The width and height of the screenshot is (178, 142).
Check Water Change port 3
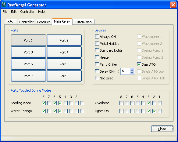pyautogui.click(x=71, y=111)
